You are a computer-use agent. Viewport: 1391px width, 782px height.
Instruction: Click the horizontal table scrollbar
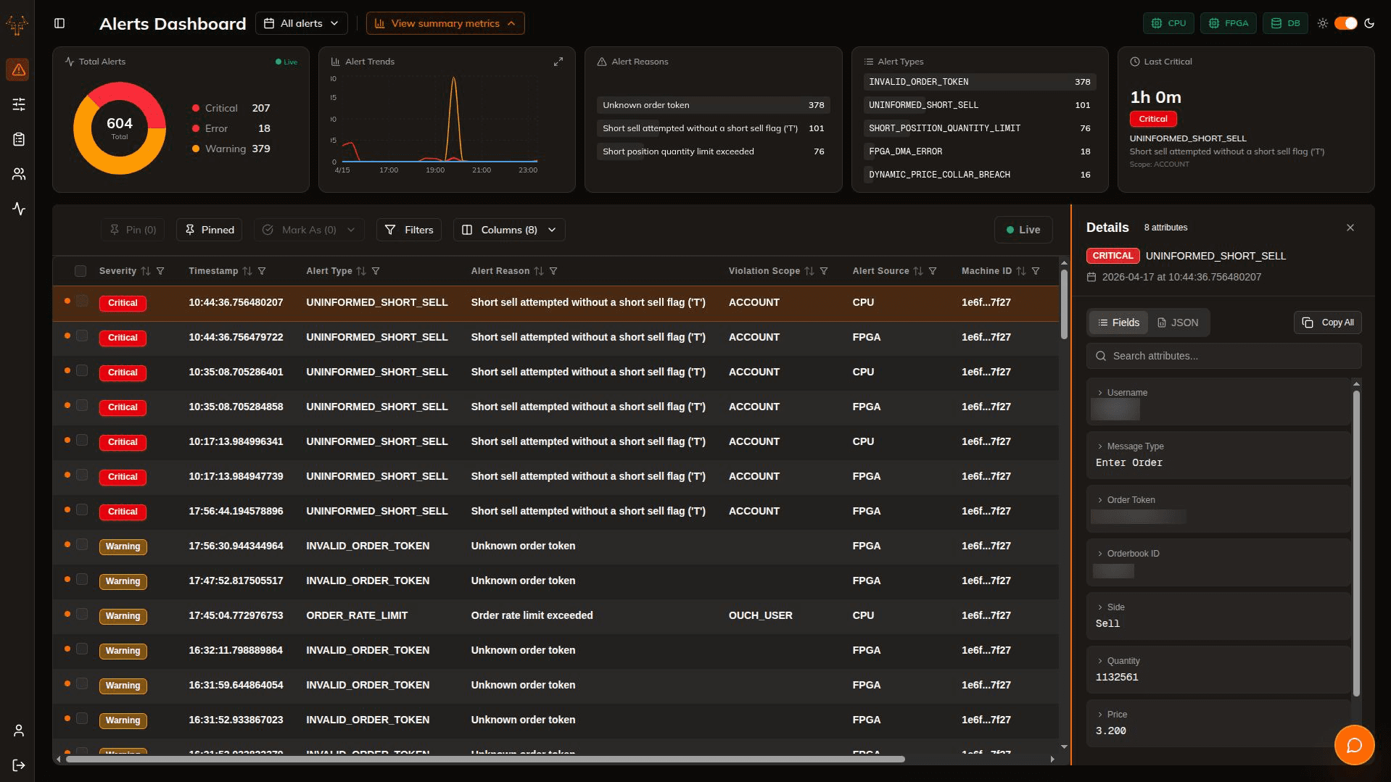pos(485,759)
